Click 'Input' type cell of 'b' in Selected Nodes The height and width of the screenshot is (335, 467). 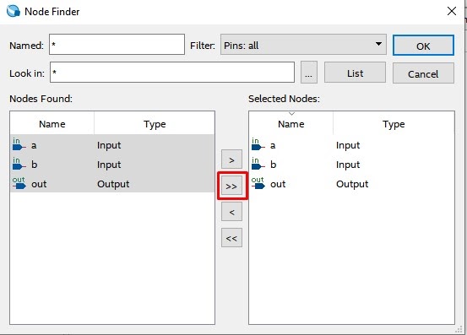click(x=348, y=165)
